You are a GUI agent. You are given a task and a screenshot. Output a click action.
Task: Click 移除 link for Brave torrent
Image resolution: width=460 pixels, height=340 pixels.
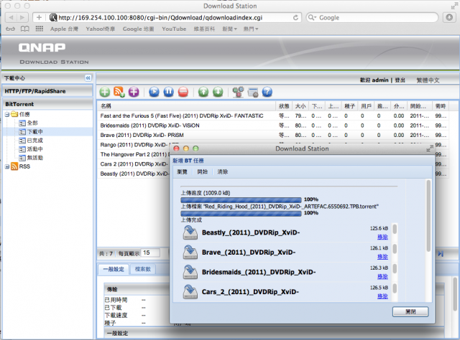click(x=382, y=257)
